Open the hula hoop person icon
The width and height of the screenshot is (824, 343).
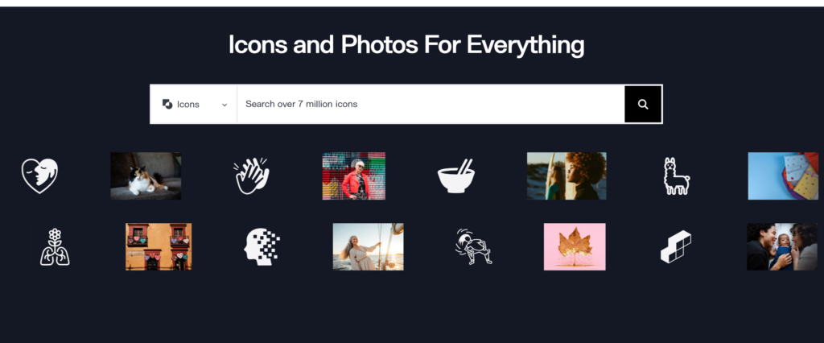click(x=473, y=246)
